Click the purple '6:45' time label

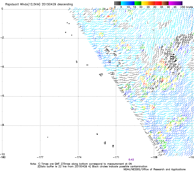point(131,160)
